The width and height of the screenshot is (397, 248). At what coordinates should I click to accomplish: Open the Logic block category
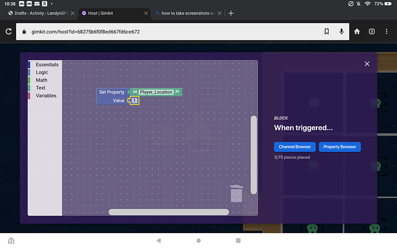click(x=42, y=73)
